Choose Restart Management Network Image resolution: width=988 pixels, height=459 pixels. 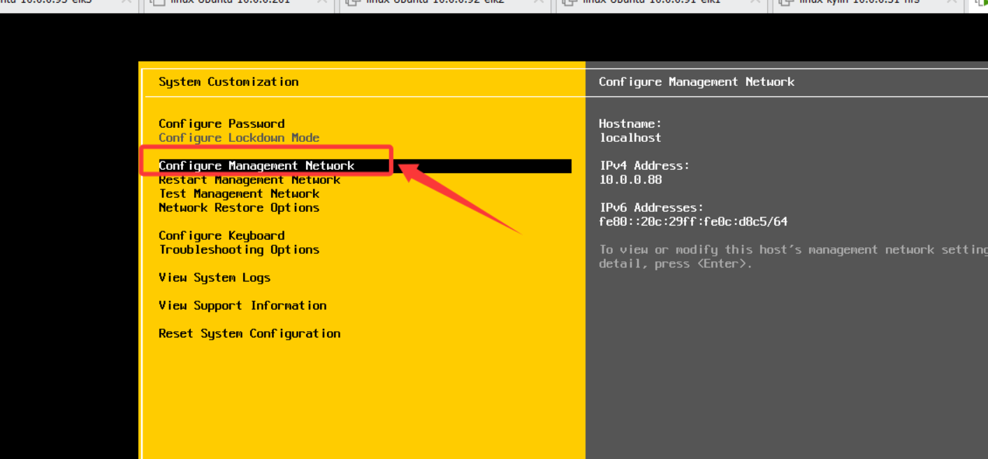(x=249, y=180)
